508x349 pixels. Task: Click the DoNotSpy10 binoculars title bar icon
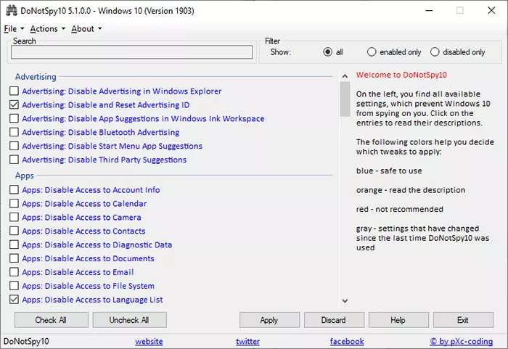click(12, 11)
